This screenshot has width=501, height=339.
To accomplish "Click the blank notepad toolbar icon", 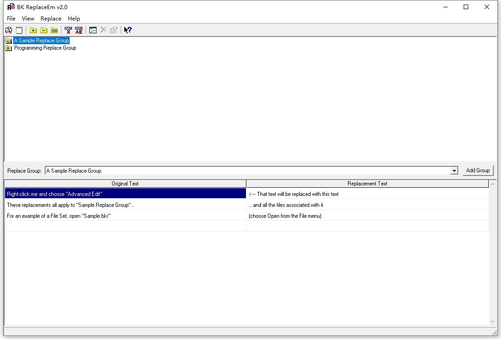I will [19, 30].
